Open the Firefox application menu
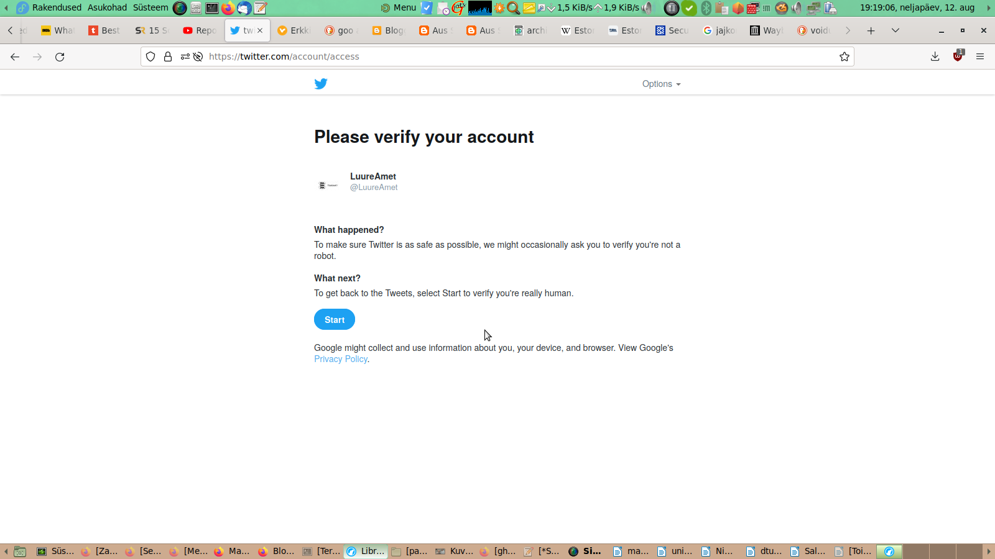The width and height of the screenshot is (995, 559). pyautogui.click(x=980, y=57)
